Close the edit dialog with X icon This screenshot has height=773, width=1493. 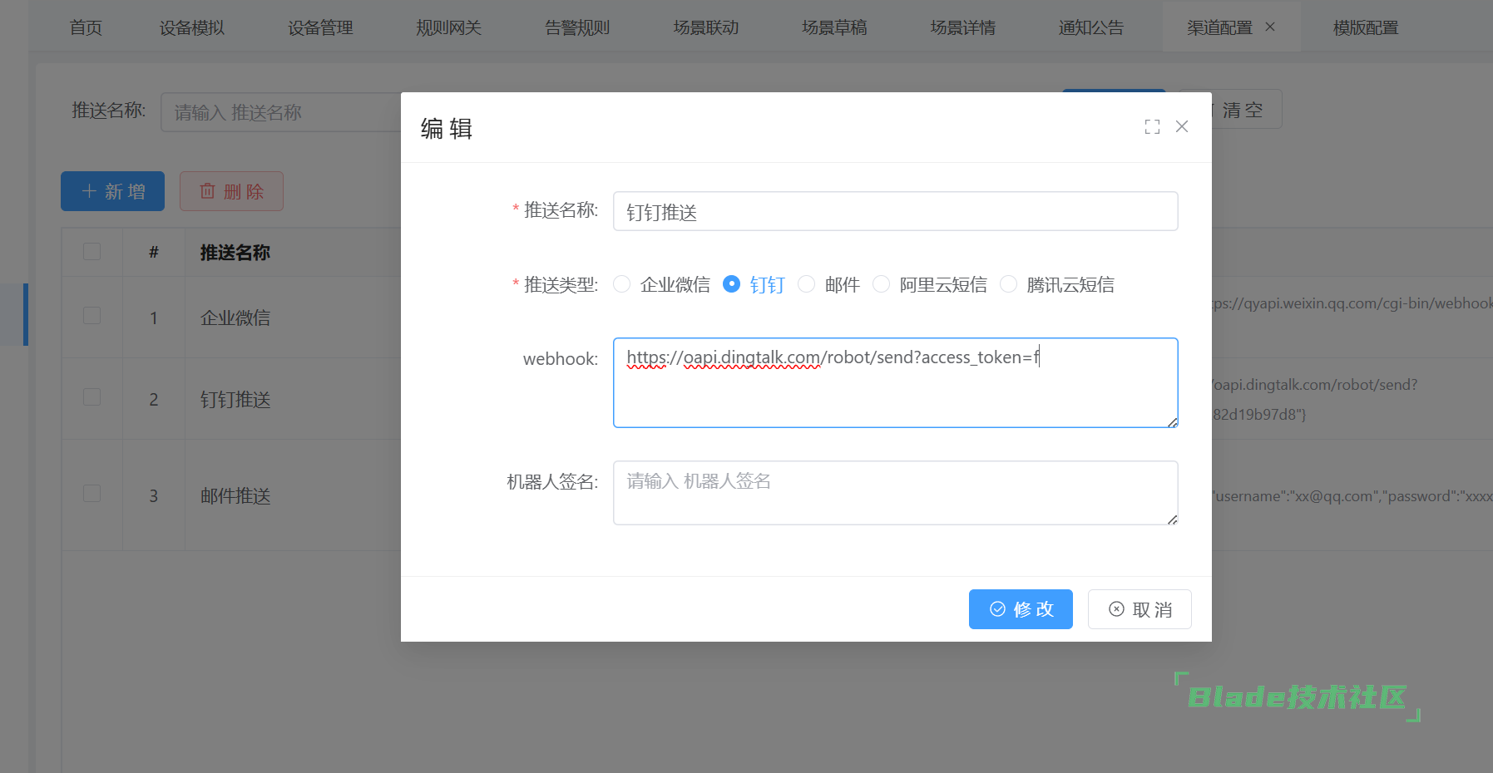tap(1182, 126)
